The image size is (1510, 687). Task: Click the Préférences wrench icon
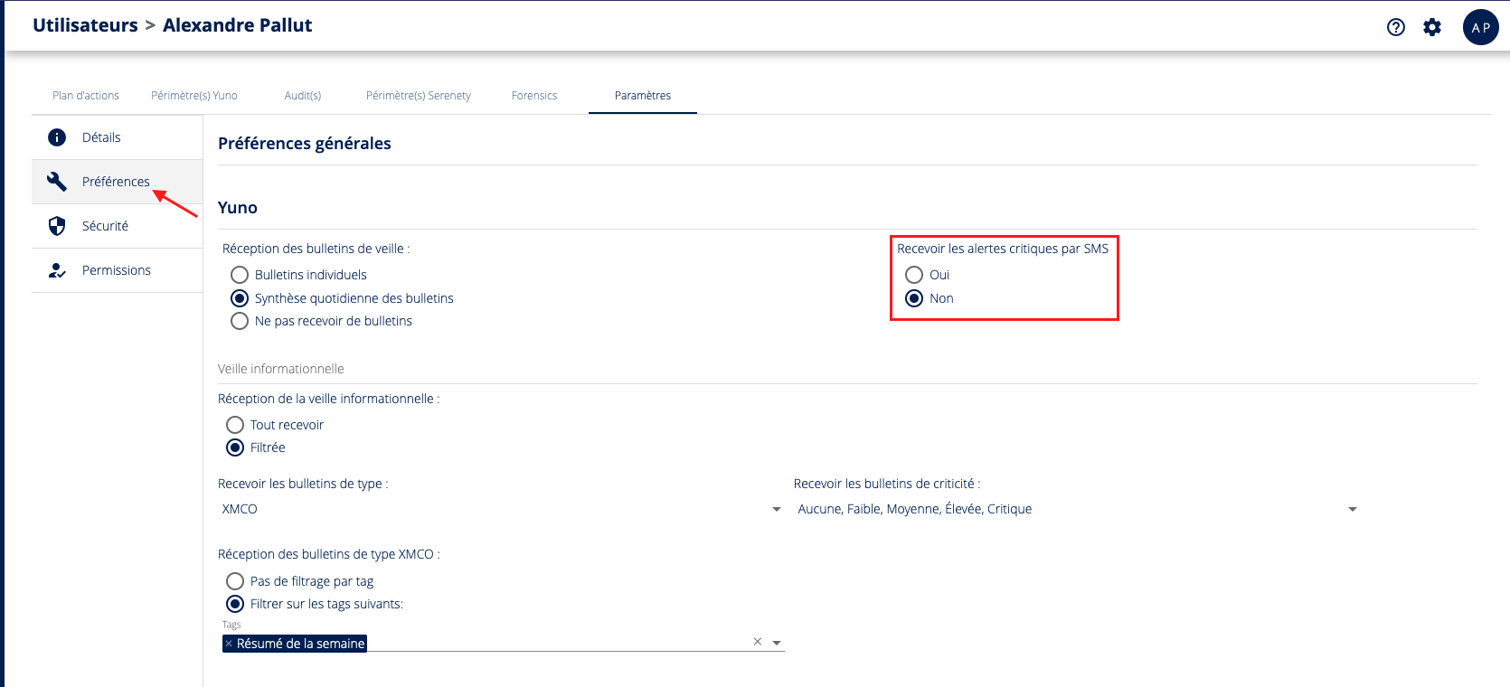click(x=57, y=182)
